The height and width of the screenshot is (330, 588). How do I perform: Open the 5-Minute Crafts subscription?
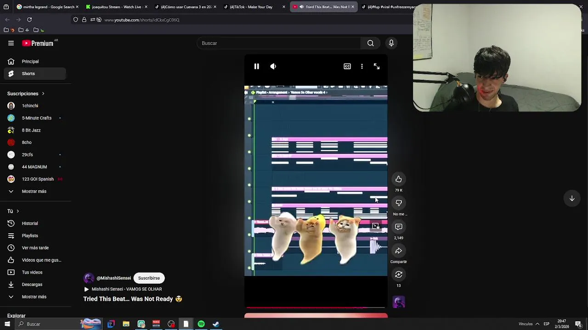[35, 118]
